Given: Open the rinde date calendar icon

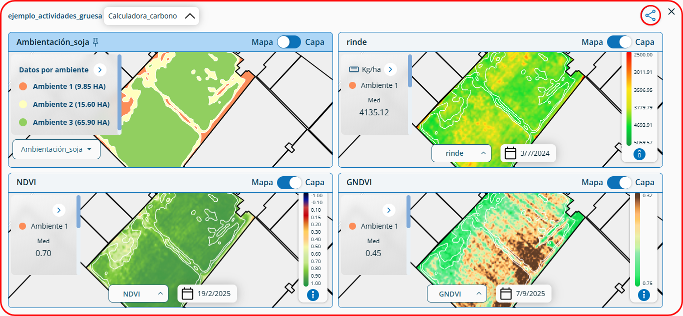Looking at the screenshot, I should coord(510,153).
